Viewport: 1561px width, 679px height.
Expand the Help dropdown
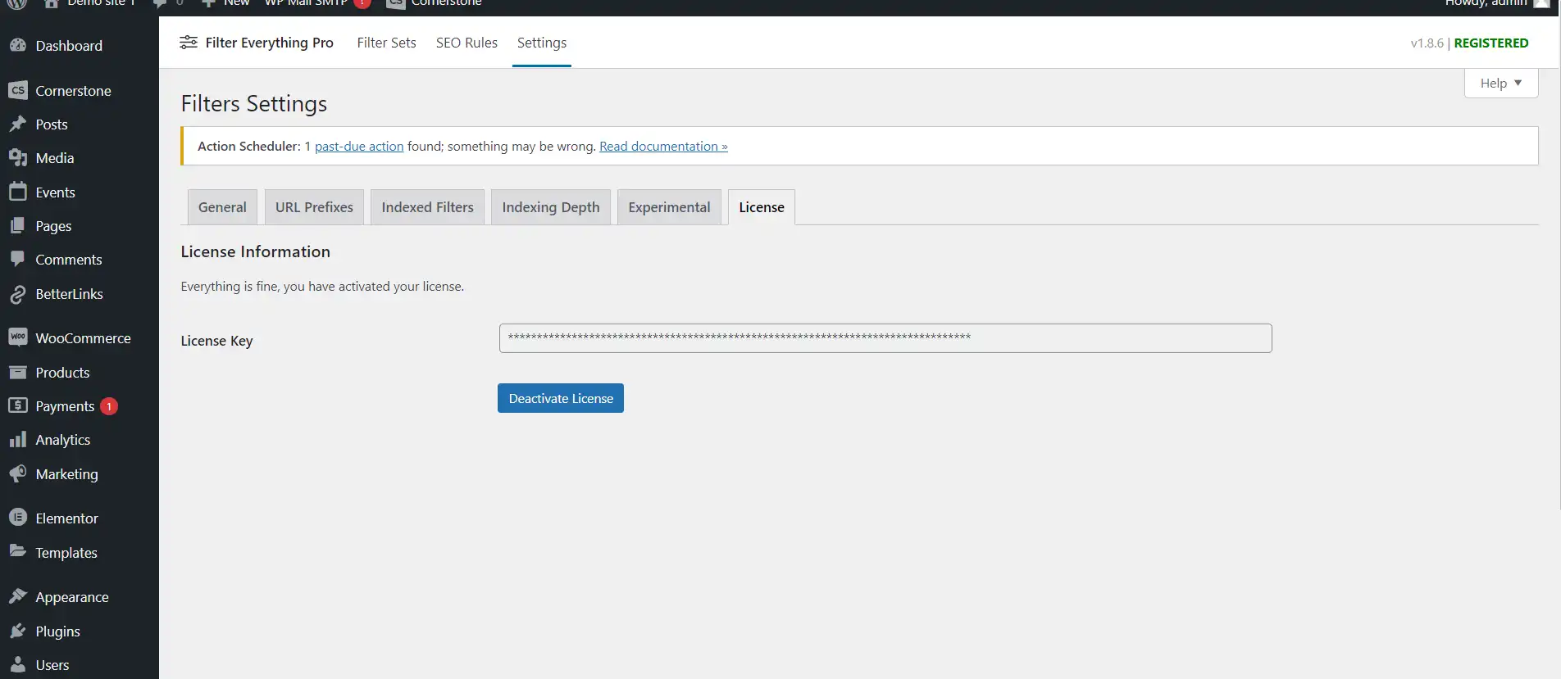click(1501, 83)
